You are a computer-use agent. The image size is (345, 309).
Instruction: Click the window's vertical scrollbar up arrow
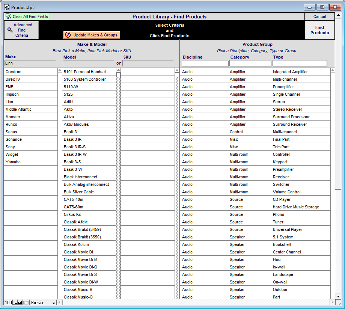click(x=338, y=16)
